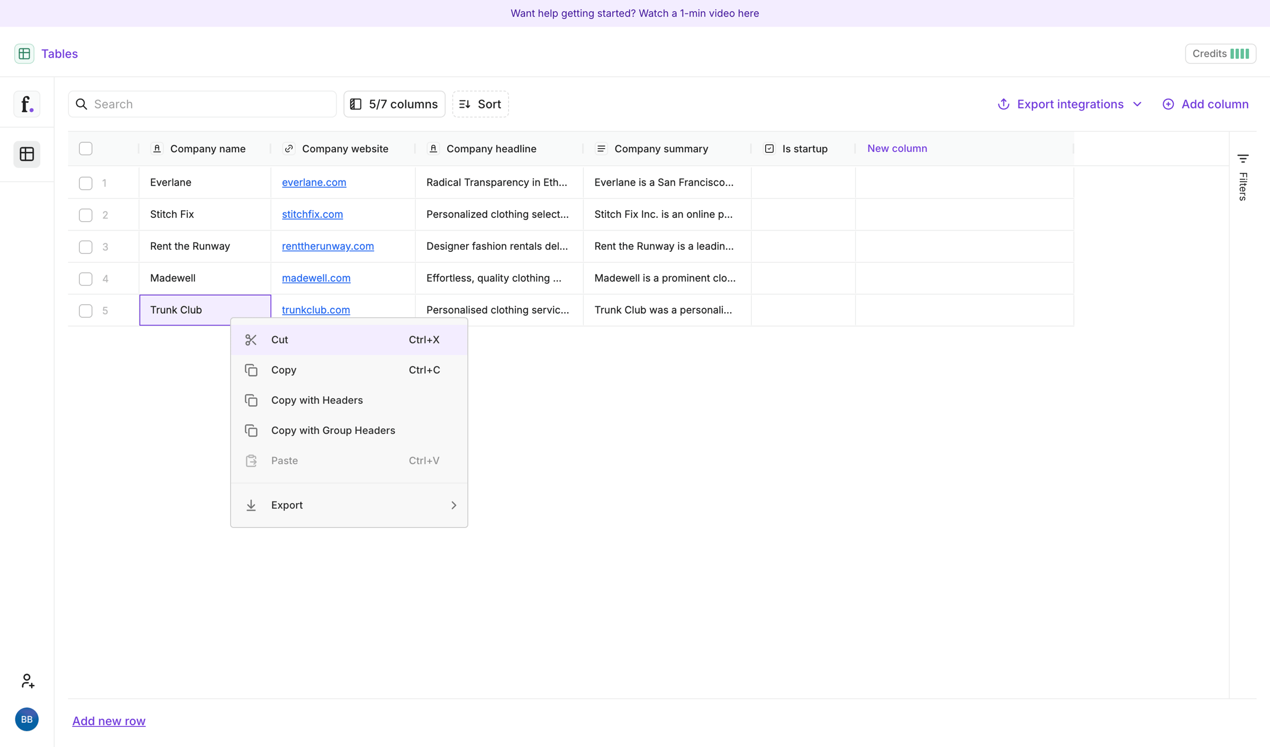Viewport: 1270px width, 747px height.
Task: Choose Cut from the context menu
Action: 349,340
